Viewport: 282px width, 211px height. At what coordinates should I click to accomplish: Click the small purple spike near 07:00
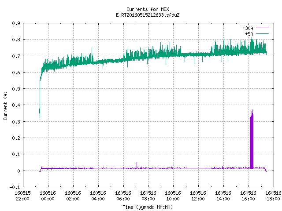[x=137, y=165]
